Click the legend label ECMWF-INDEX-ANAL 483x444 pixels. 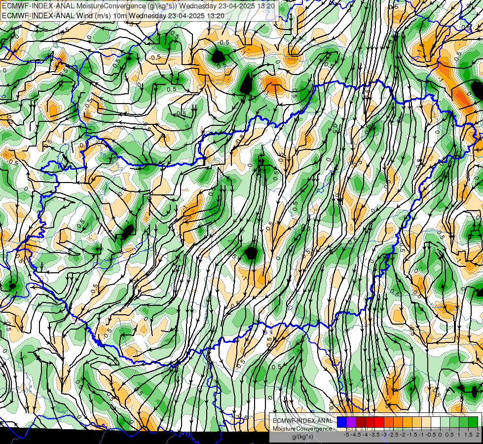point(302,421)
